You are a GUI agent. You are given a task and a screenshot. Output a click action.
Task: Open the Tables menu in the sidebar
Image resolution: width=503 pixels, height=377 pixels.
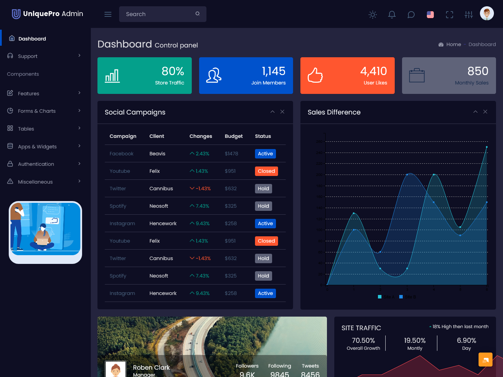point(25,128)
